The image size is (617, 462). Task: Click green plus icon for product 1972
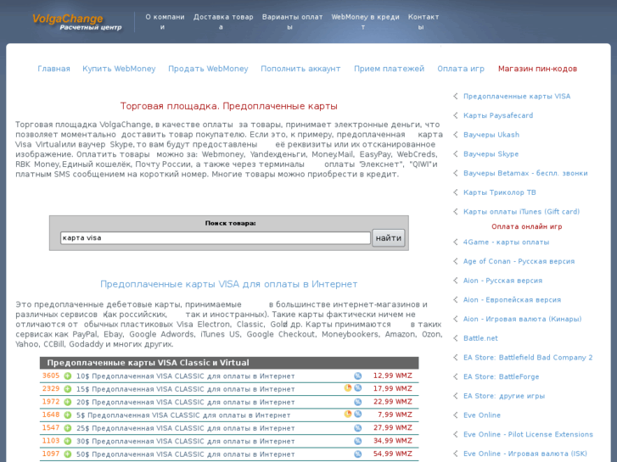(x=68, y=402)
